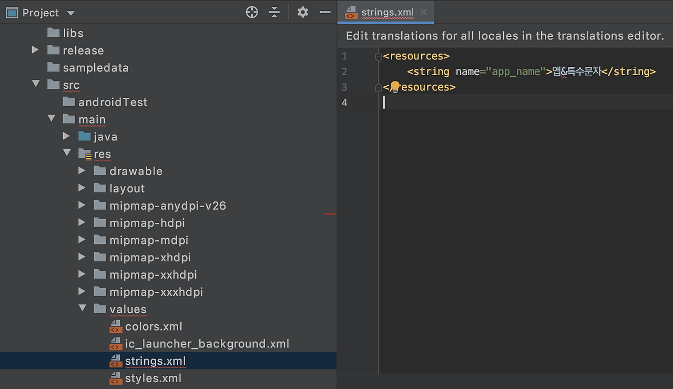
Task: Click the yellow lightbulb quick-fix icon
Action: click(395, 86)
